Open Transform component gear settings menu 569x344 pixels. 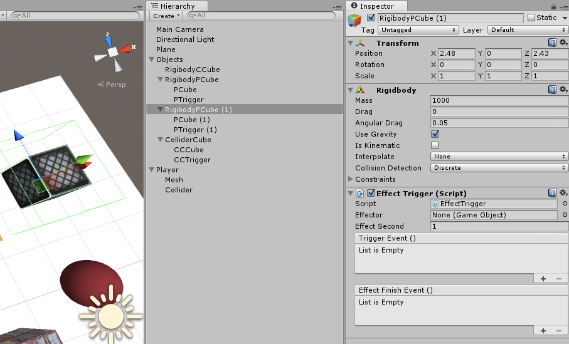(563, 43)
